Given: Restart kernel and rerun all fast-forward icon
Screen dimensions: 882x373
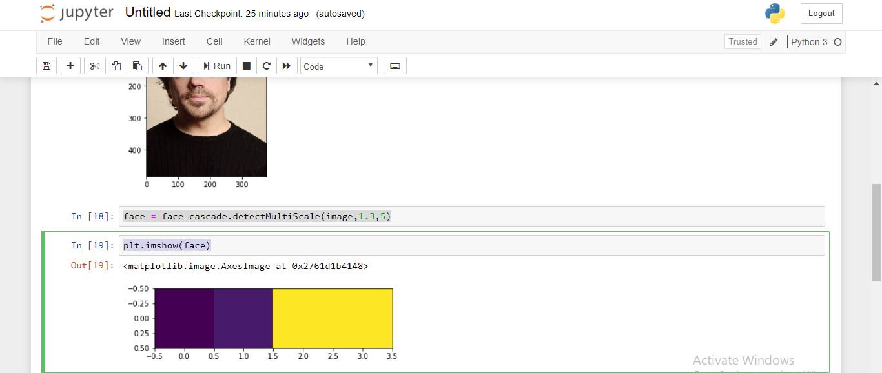Looking at the screenshot, I should pos(287,66).
